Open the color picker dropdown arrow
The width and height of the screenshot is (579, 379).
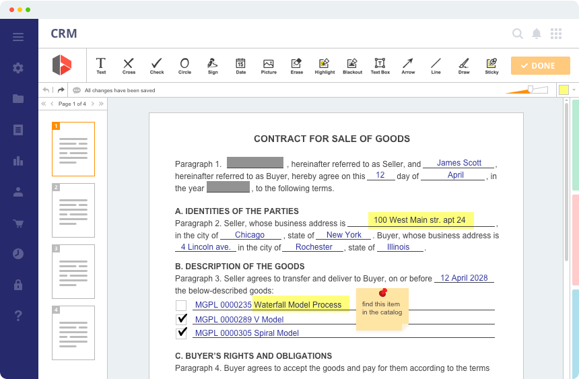(x=574, y=90)
